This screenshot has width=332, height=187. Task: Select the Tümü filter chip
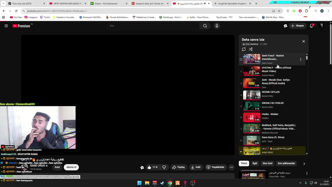pos(244,163)
